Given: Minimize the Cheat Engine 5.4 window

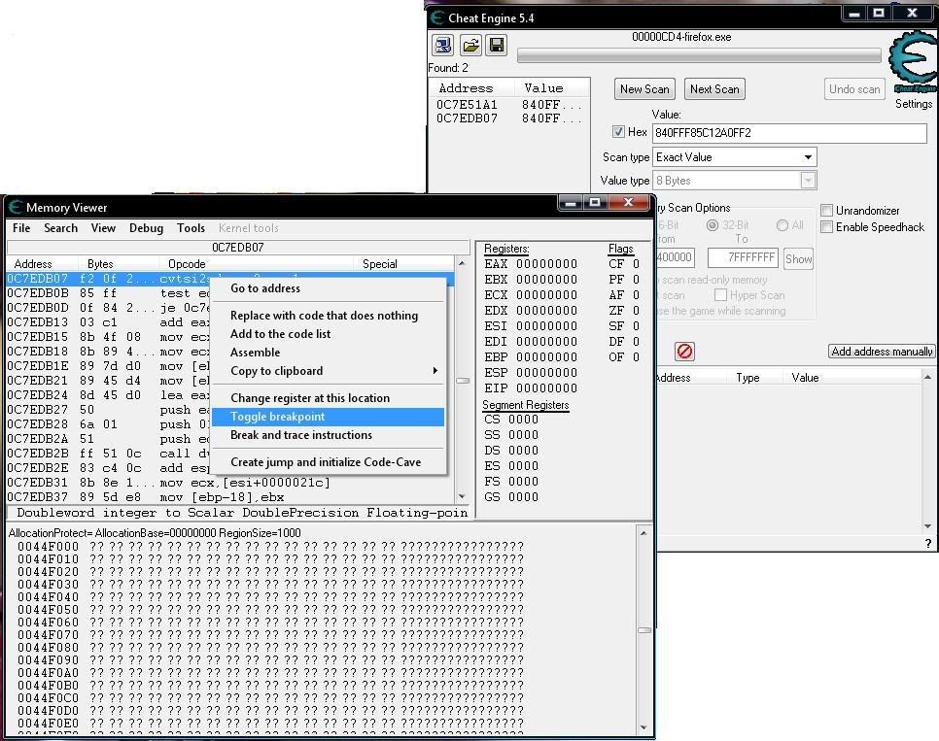Looking at the screenshot, I should [854, 14].
